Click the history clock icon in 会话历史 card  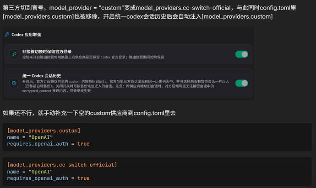tap(14, 83)
